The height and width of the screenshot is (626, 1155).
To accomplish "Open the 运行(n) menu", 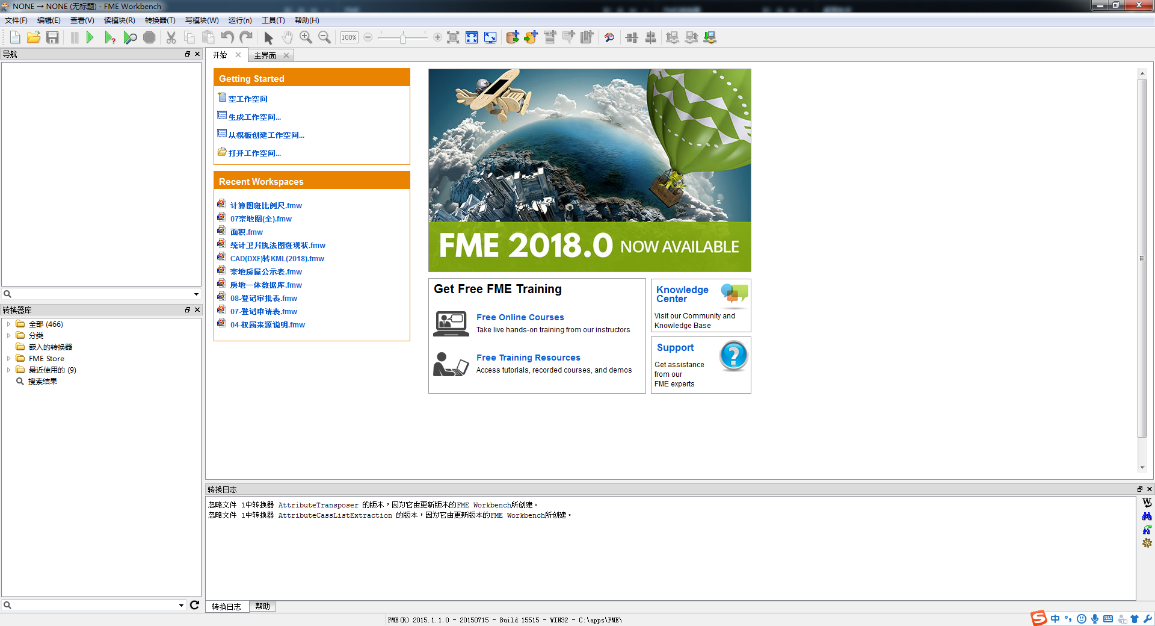I will tap(240, 20).
